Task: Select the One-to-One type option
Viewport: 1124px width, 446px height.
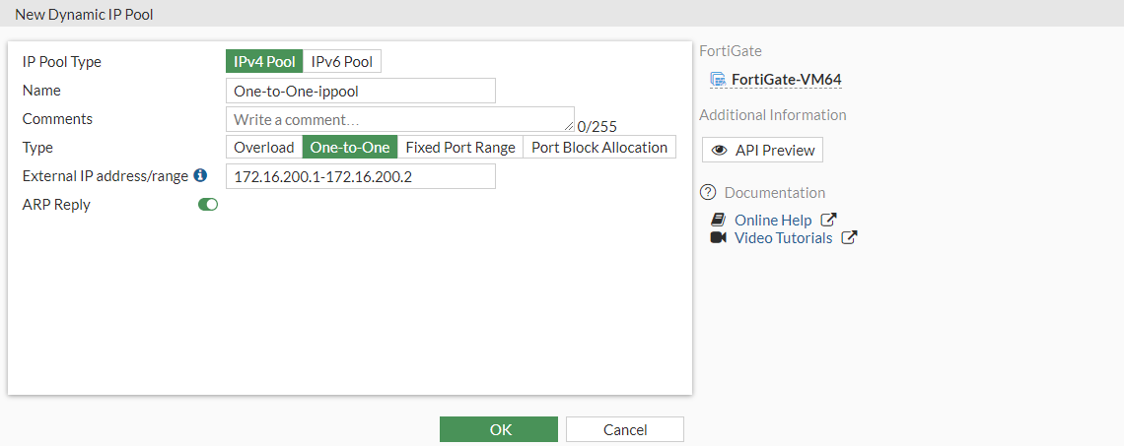Action: (x=350, y=148)
